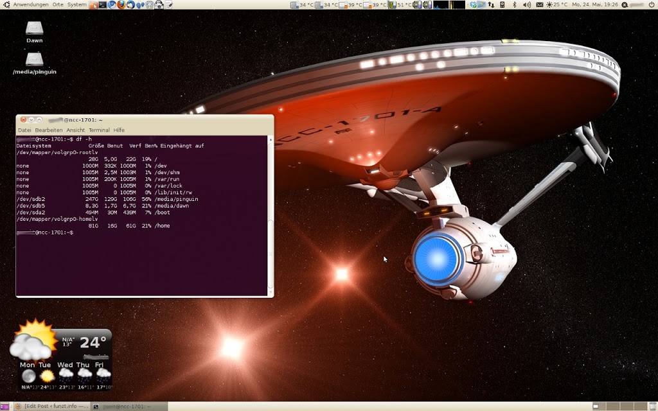This screenshot has height=411, width=658.
Task: Click the 'Dateisystem' header line in terminal
Action: [x=110, y=146]
